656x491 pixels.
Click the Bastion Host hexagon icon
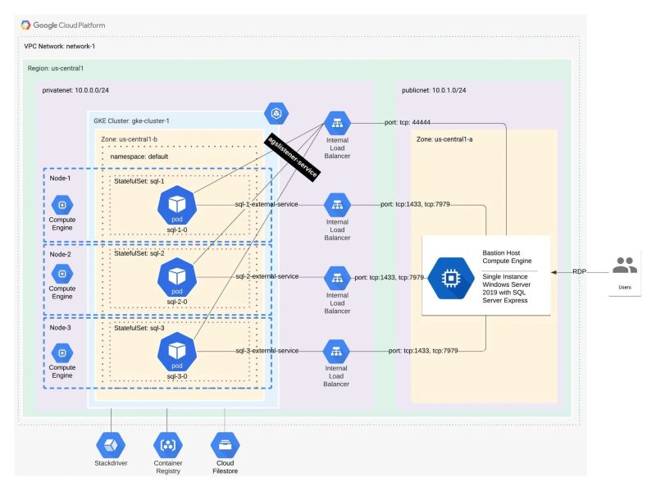[x=449, y=277]
